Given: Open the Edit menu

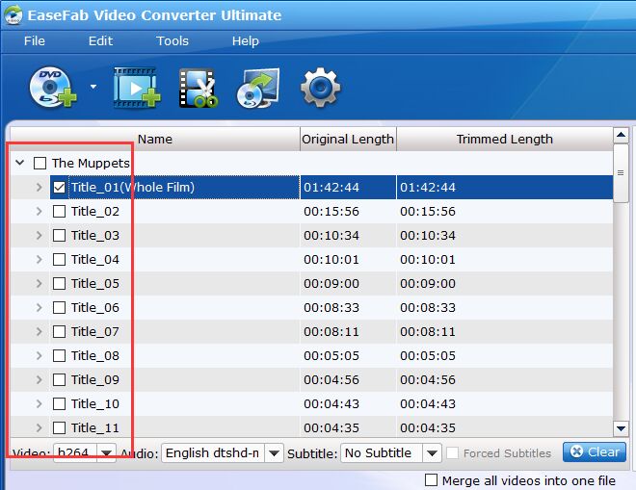Looking at the screenshot, I should (100, 41).
